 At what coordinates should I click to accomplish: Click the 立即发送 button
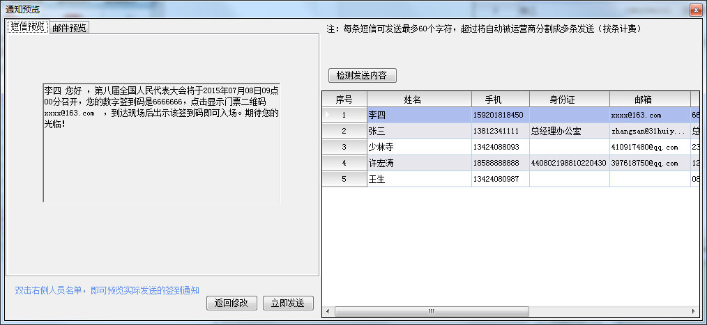coord(288,303)
